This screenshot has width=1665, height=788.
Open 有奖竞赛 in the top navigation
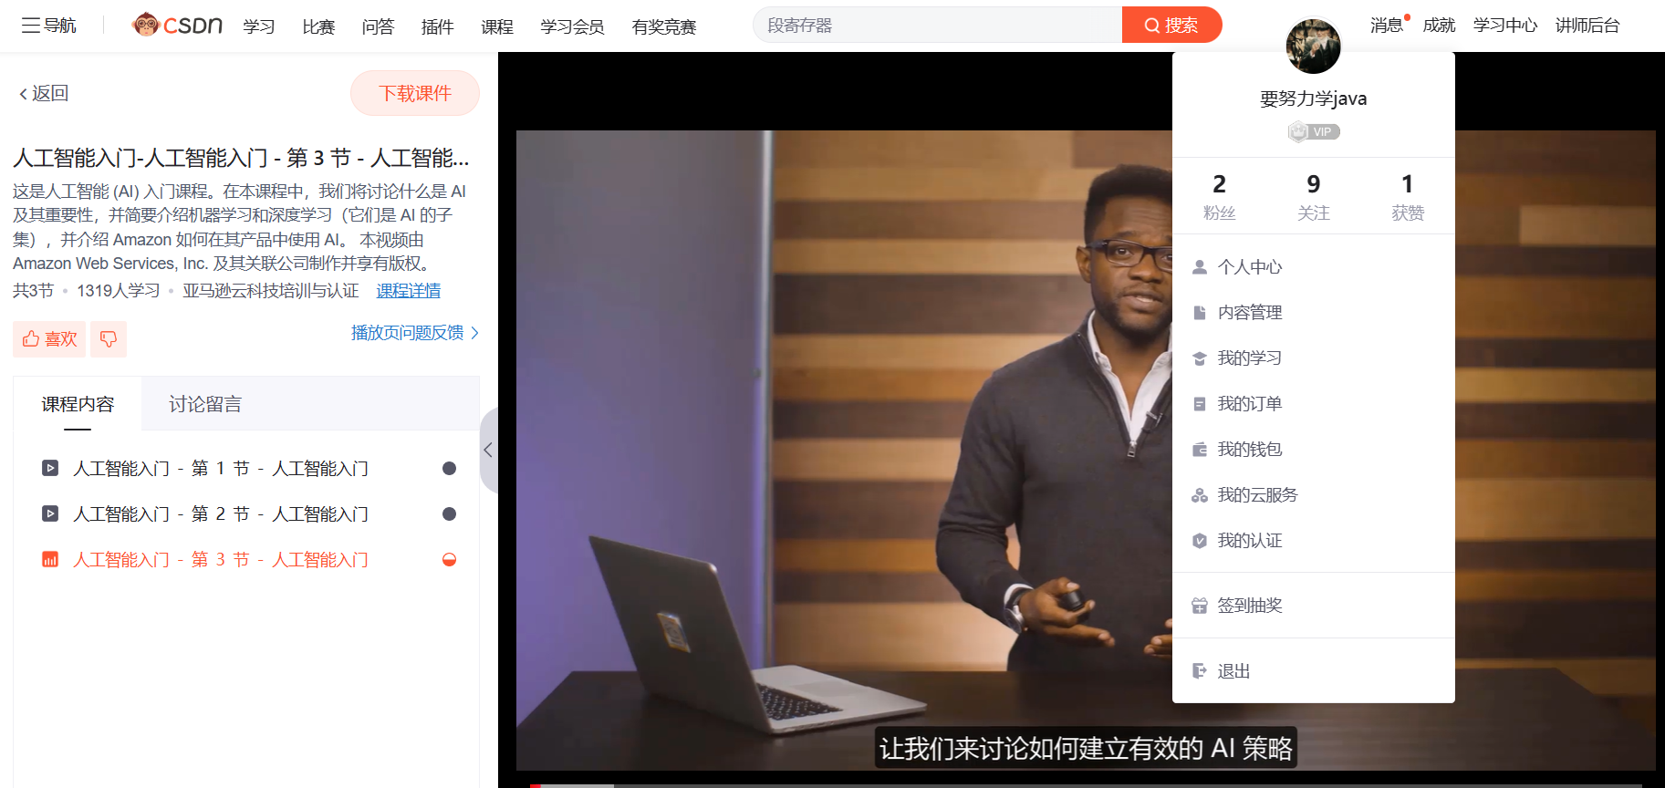click(x=664, y=26)
